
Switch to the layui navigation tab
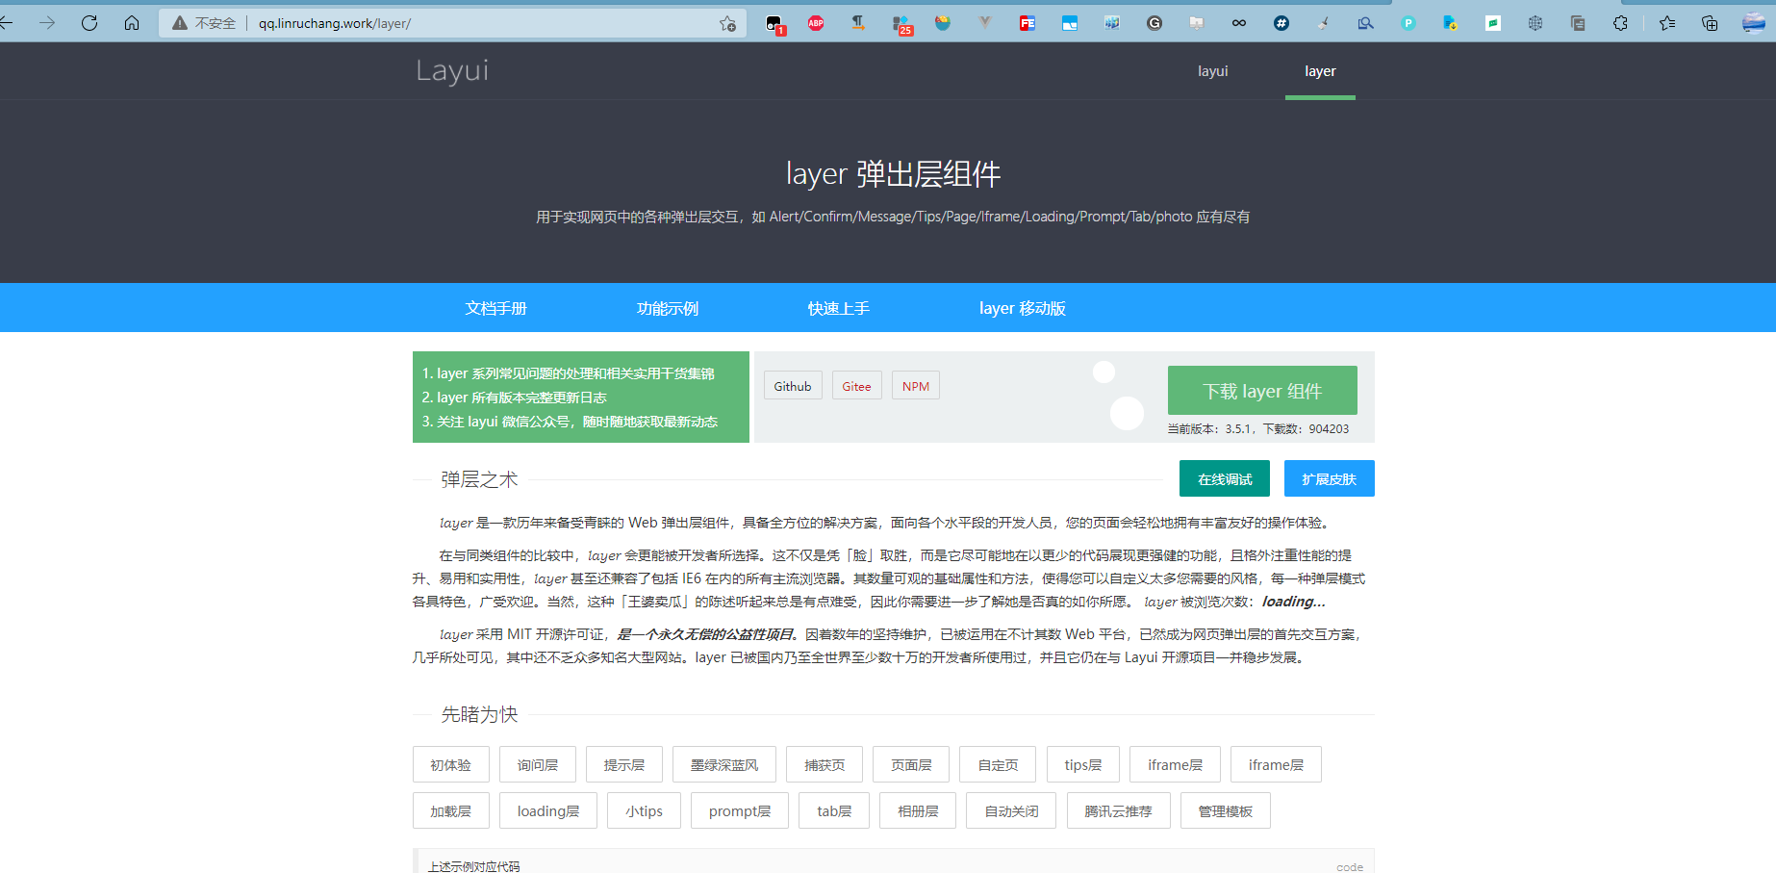pos(1212,70)
